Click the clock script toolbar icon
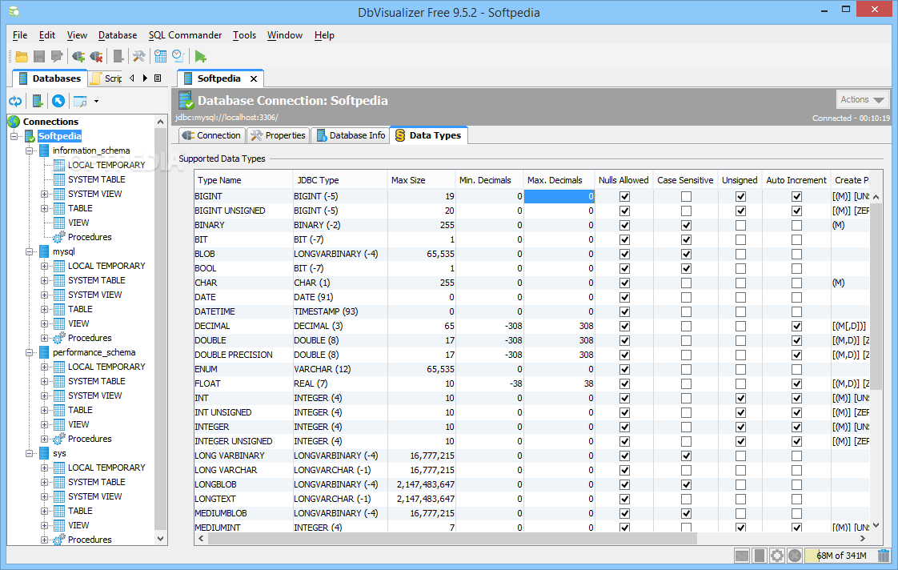The image size is (898, 570). tap(178, 56)
